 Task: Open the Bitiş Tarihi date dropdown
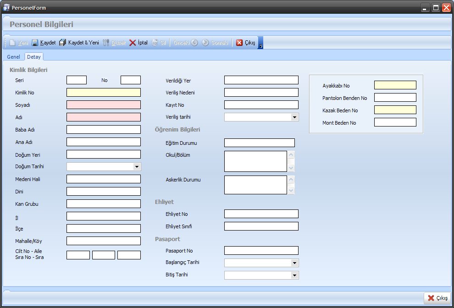coord(294,275)
